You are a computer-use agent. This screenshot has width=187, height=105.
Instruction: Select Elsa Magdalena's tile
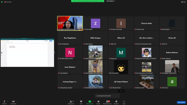(70, 38)
